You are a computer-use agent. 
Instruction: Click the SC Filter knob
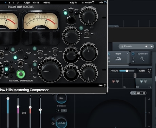click(x=93, y=2)
